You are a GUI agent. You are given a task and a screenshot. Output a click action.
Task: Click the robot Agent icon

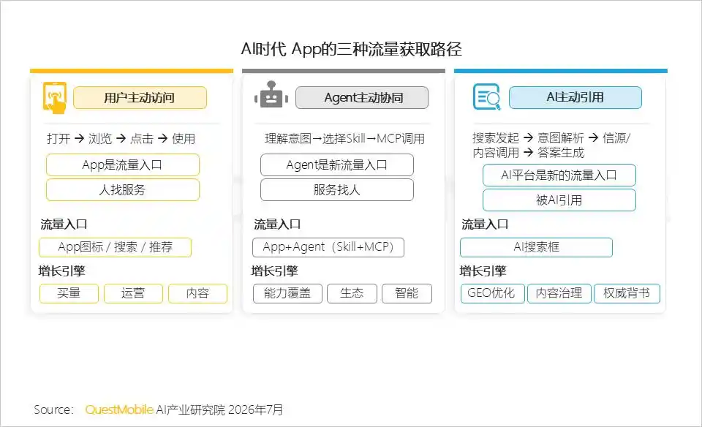tap(271, 95)
